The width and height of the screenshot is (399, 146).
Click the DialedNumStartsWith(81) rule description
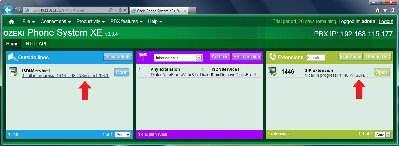(x=205, y=75)
